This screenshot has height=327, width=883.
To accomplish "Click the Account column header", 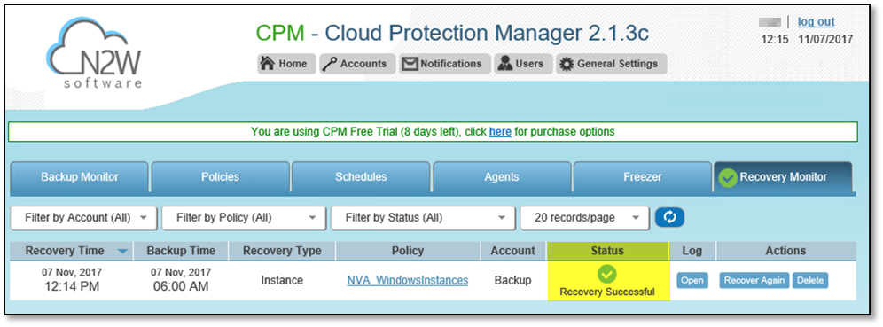I will click(x=513, y=251).
